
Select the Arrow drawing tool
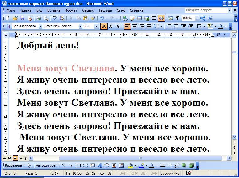pos(71,165)
